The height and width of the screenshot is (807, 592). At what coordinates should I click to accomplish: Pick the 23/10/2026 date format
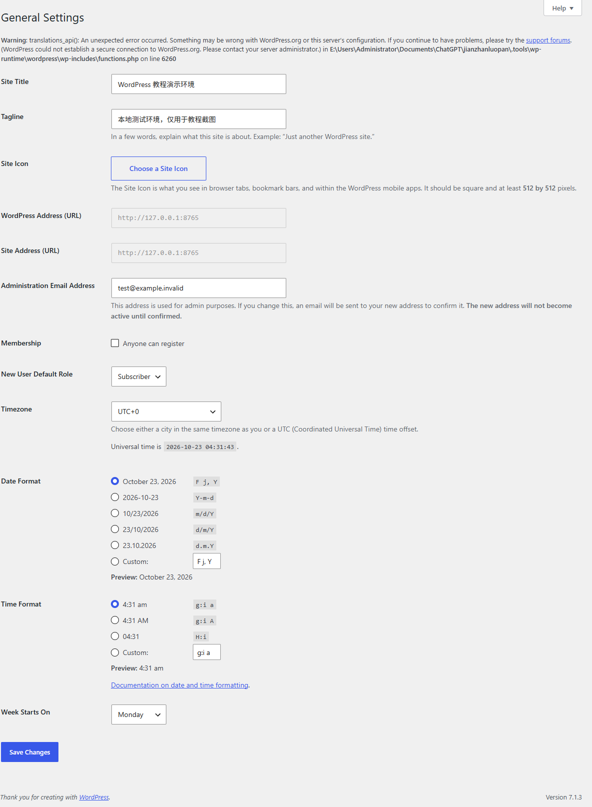pos(115,529)
